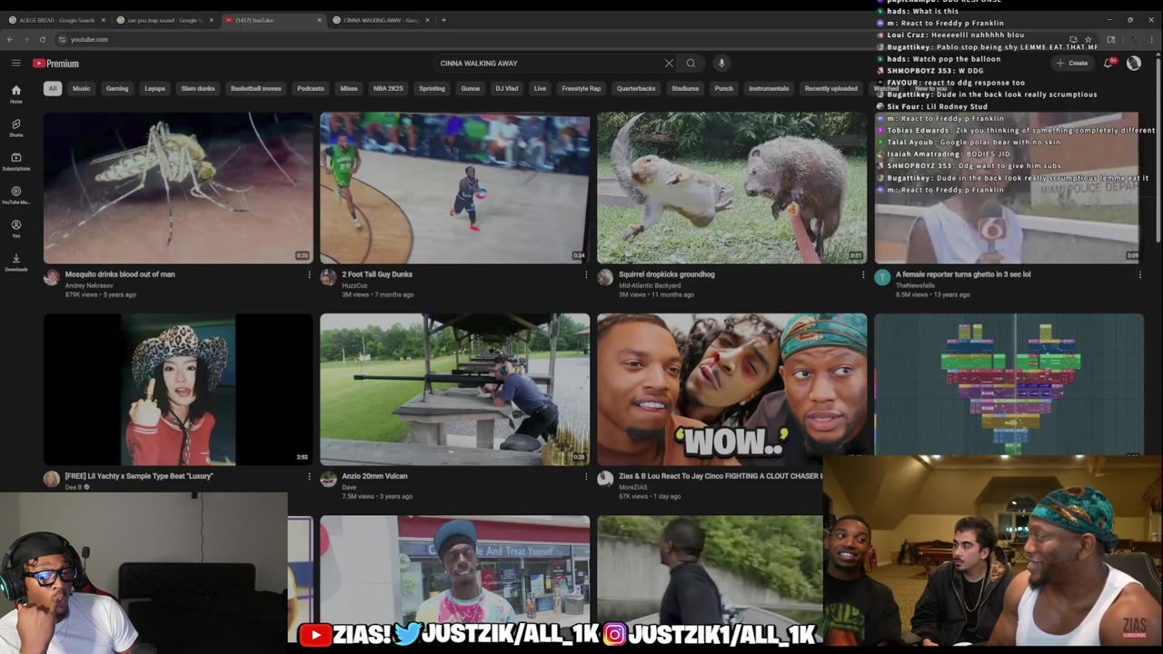Play the leopard cowboy hat thumbnail
The height and width of the screenshot is (654, 1163).
coord(178,390)
